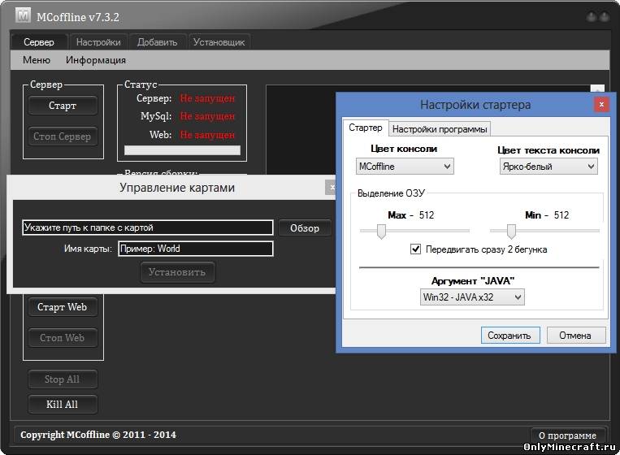Screen dimensions: 620x455
Task: Select the Настройки программы tab
Action: point(440,128)
